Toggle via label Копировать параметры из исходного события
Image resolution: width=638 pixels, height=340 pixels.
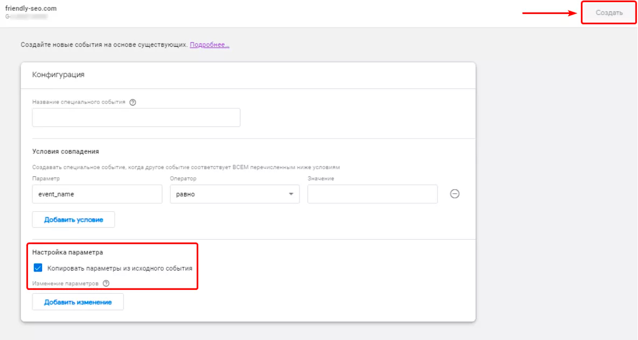click(x=120, y=268)
